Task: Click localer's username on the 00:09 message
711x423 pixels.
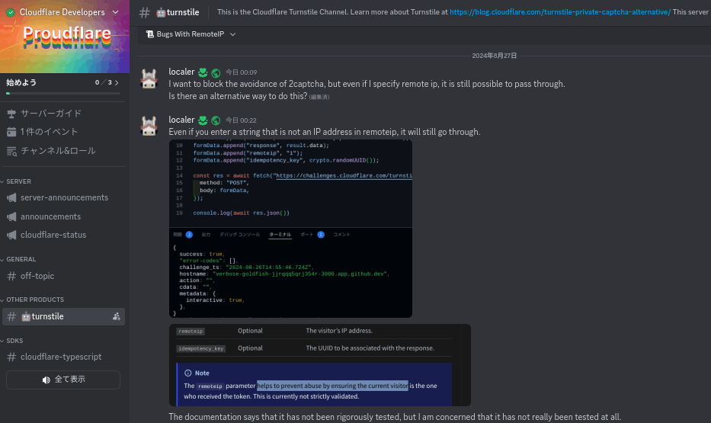Action: click(181, 72)
